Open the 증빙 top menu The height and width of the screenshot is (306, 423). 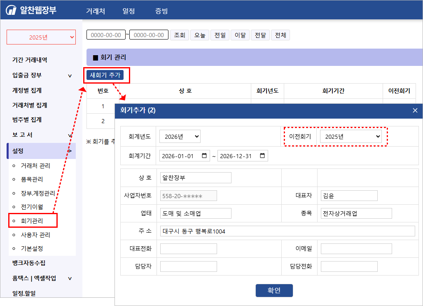click(161, 11)
